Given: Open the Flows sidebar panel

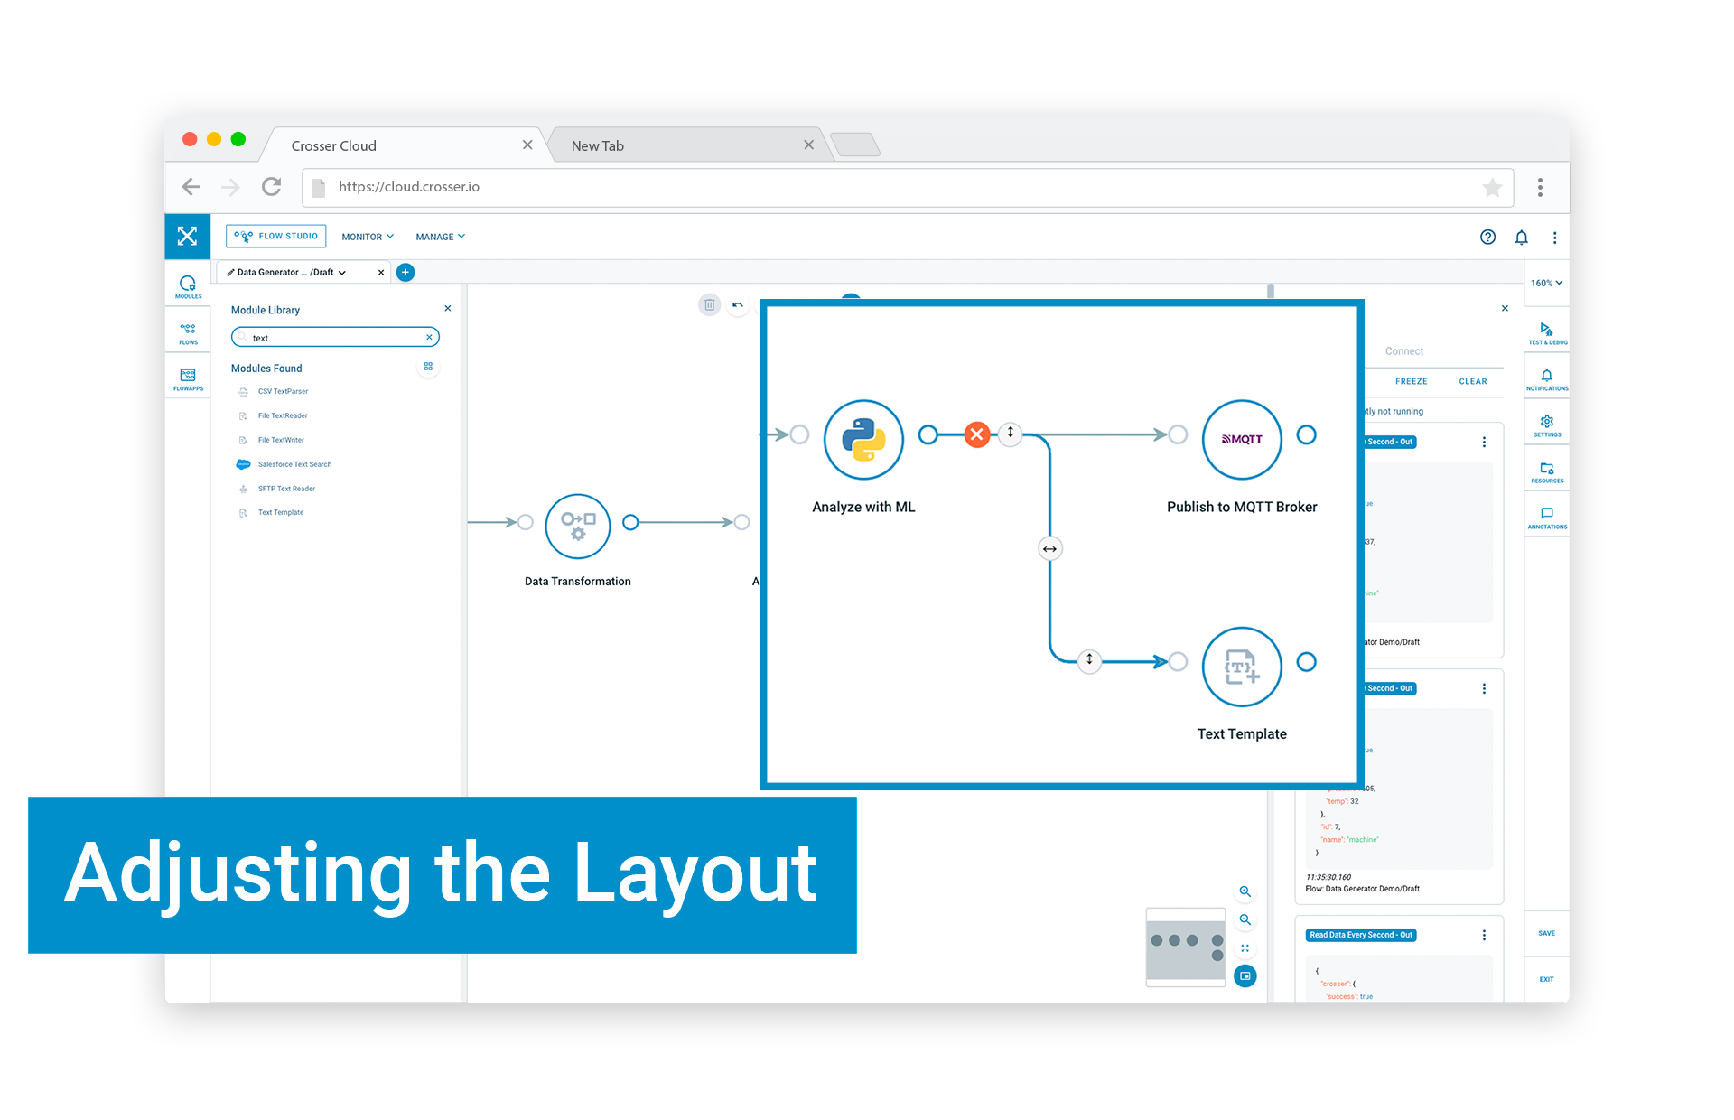Looking at the screenshot, I should pyautogui.click(x=188, y=333).
